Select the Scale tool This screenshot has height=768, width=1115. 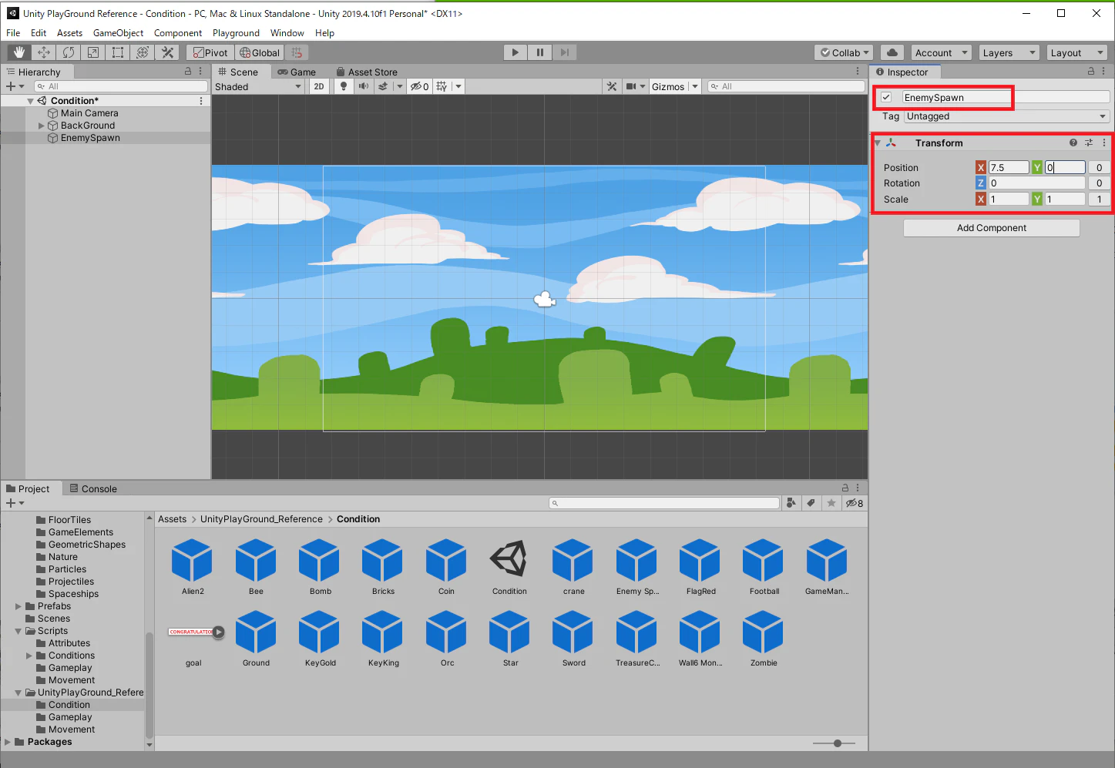(x=93, y=52)
